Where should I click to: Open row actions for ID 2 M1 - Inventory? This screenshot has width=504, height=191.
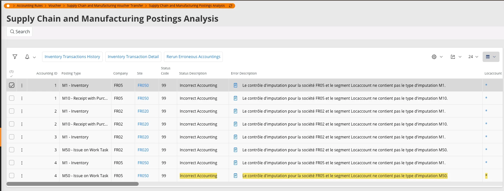22,111
